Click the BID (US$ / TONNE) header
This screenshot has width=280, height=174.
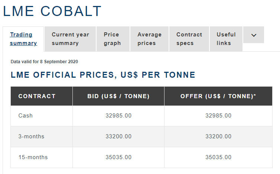click(x=118, y=96)
